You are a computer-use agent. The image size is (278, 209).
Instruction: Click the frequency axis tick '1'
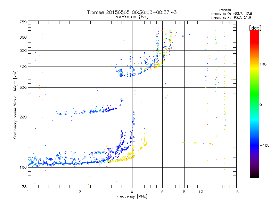(x=28, y=192)
